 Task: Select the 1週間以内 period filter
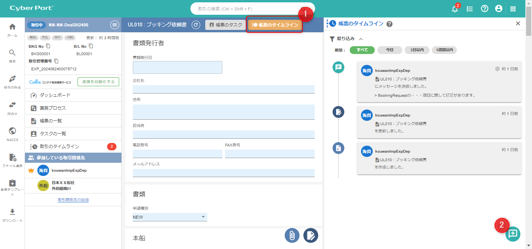(444, 50)
